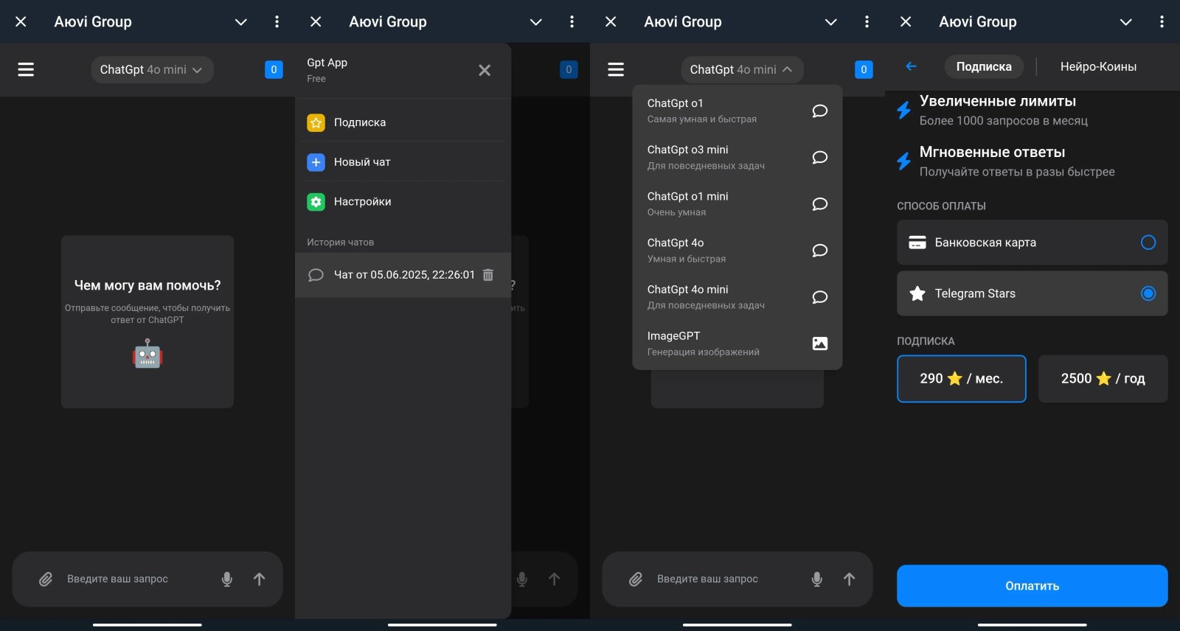Collapse the ChatGpt 4o mini dropdown in third screen
The image size is (1180, 631).
pyautogui.click(x=742, y=69)
